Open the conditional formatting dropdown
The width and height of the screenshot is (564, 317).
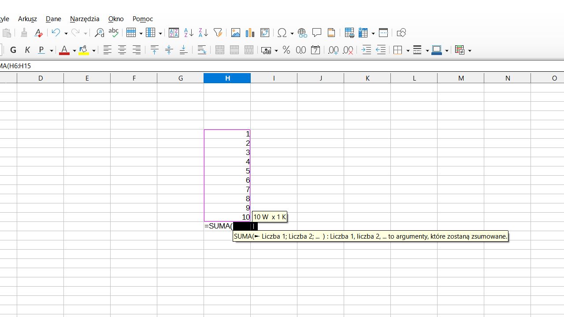470,50
